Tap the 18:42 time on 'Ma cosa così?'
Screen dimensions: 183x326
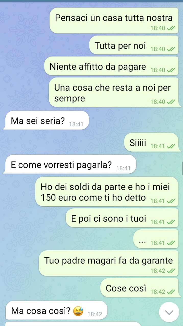point(95,314)
